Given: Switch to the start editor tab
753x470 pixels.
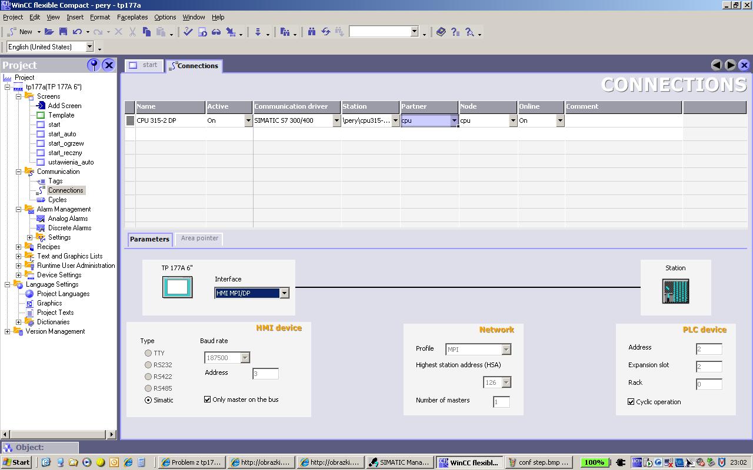Looking at the screenshot, I should [x=144, y=65].
